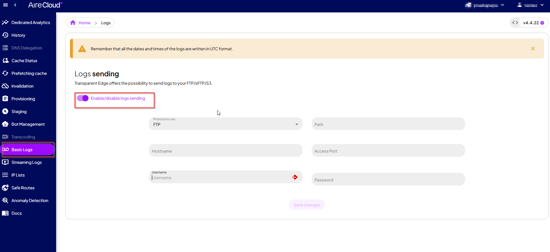
Task: Click the Cache Status icon
Action: tap(5, 60)
